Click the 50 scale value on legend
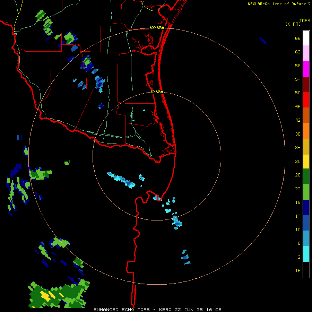The image size is (312, 312). (298, 93)
